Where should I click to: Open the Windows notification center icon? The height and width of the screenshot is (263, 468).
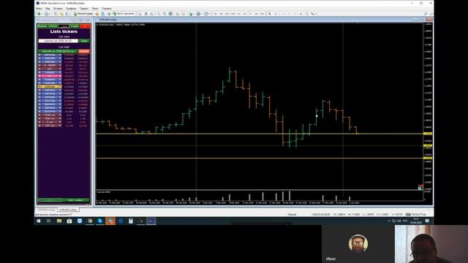coord(427,221)
